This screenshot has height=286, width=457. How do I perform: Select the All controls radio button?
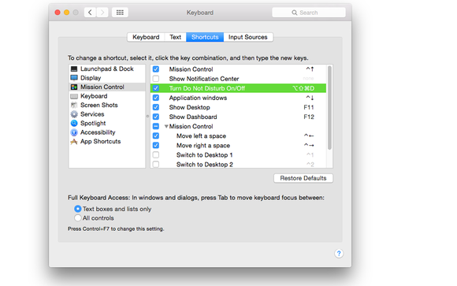coord(77,217)
